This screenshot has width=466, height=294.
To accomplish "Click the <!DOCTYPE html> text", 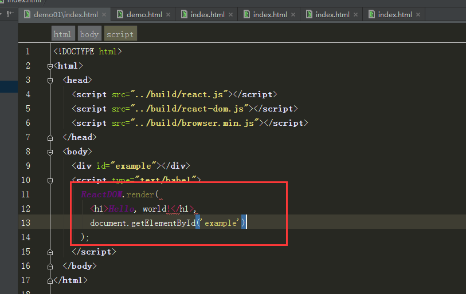I will (x=88, y=51).
